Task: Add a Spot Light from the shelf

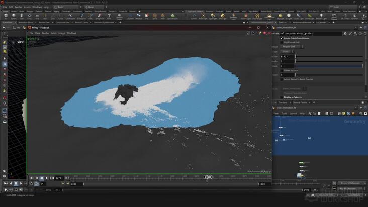Action: click(213, 16)
